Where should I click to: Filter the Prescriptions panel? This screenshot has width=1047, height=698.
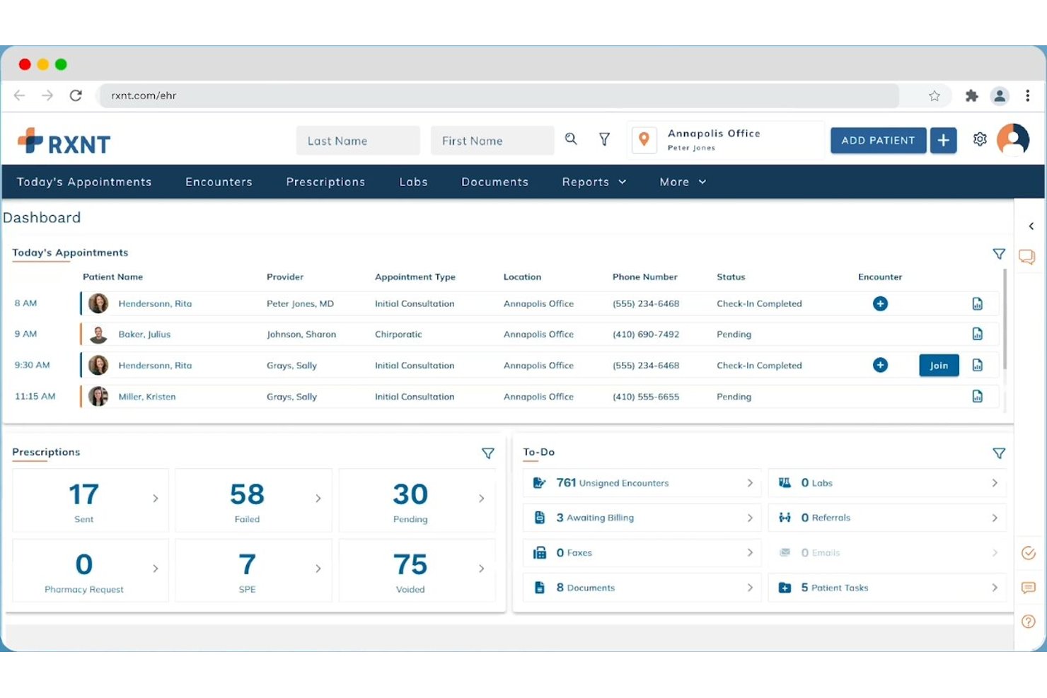click(488, 453)
